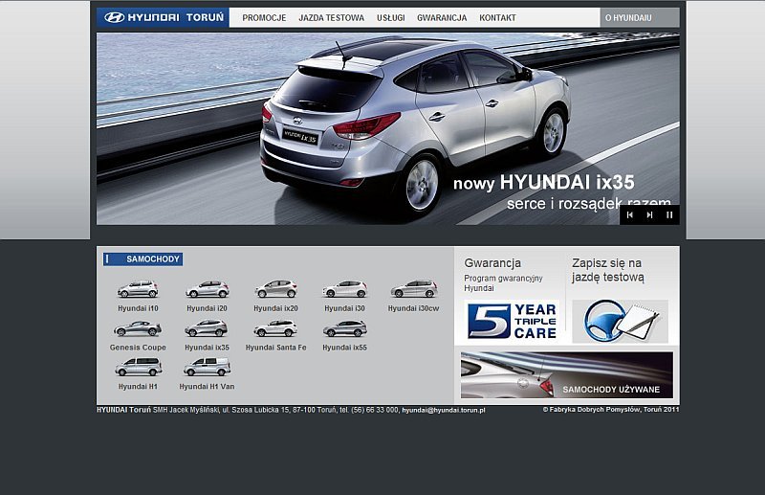Go to the USŁUGI menu item
This screenshot has width=765, height=495.
click(391, 18)
